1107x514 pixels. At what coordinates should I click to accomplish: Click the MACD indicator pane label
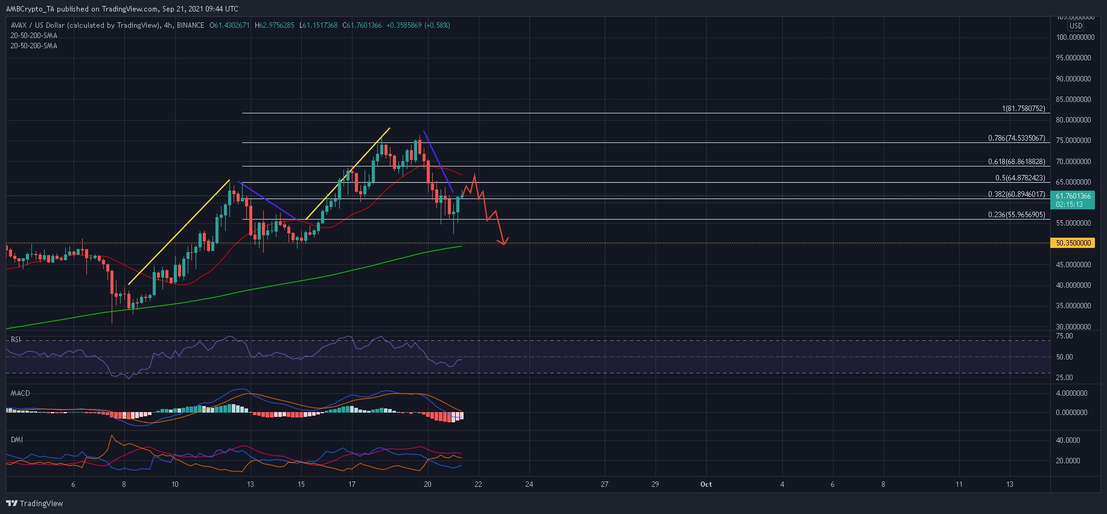(20, 393)
